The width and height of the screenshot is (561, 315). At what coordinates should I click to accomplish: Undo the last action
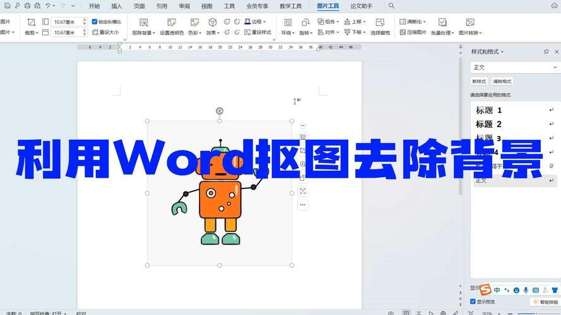[x=47, y=6]
